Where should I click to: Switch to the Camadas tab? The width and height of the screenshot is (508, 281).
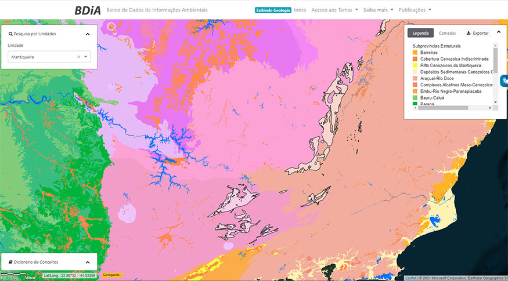click(x=447, y=33)
